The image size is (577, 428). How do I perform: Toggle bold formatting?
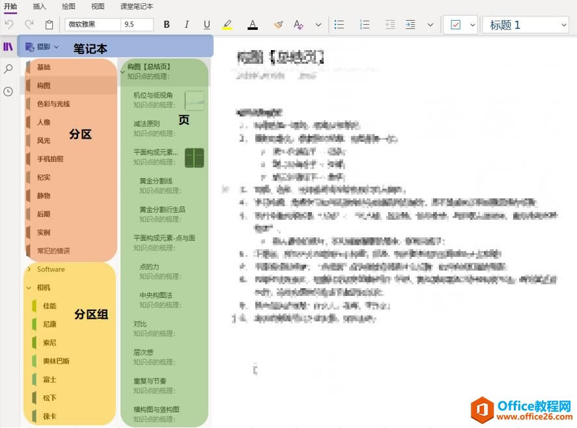point(167,24)
